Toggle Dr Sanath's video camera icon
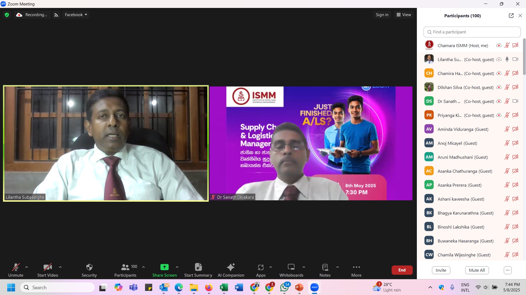This screenshot has width=526, height=295. point(516,101)
